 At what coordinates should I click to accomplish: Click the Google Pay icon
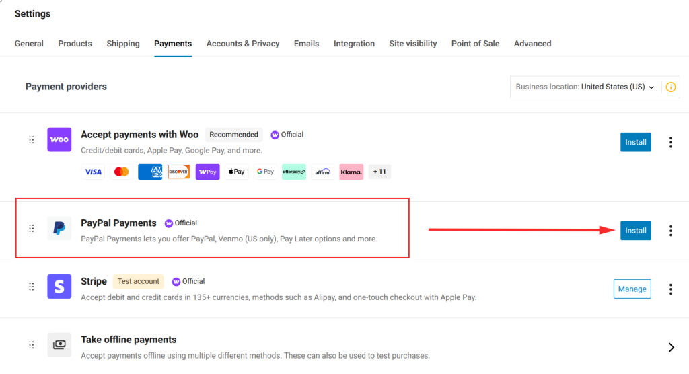tap(265, 172)
